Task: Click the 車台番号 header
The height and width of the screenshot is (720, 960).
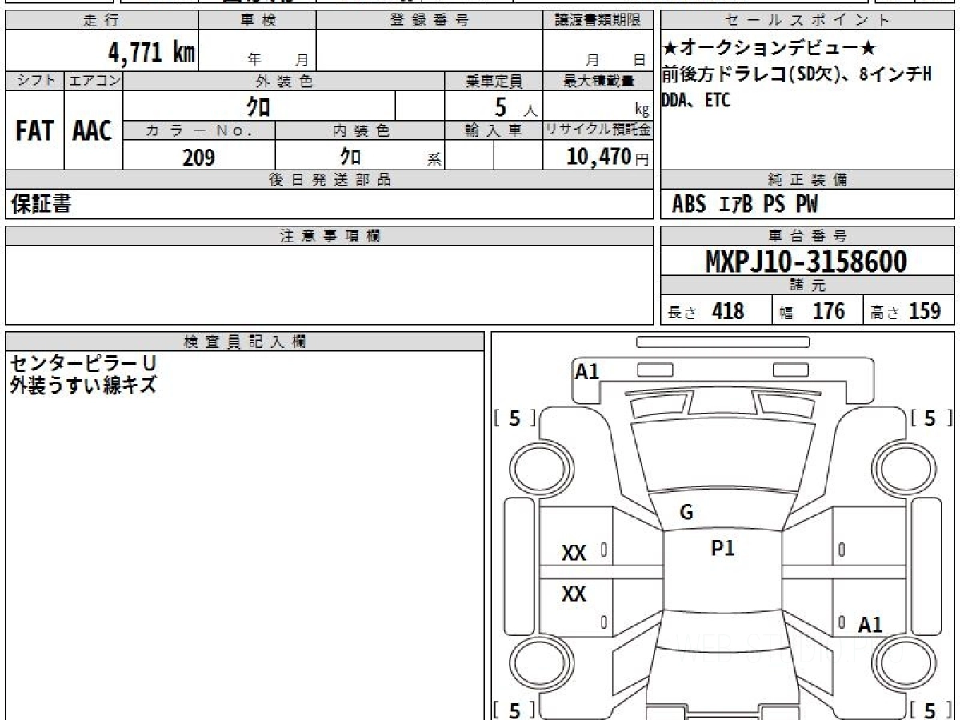Action: [807, 236]
